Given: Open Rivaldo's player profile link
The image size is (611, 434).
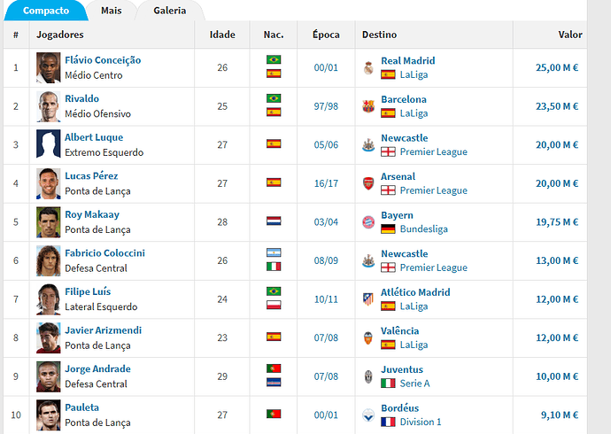Looking at the screenshot, I should coord(81,98).
